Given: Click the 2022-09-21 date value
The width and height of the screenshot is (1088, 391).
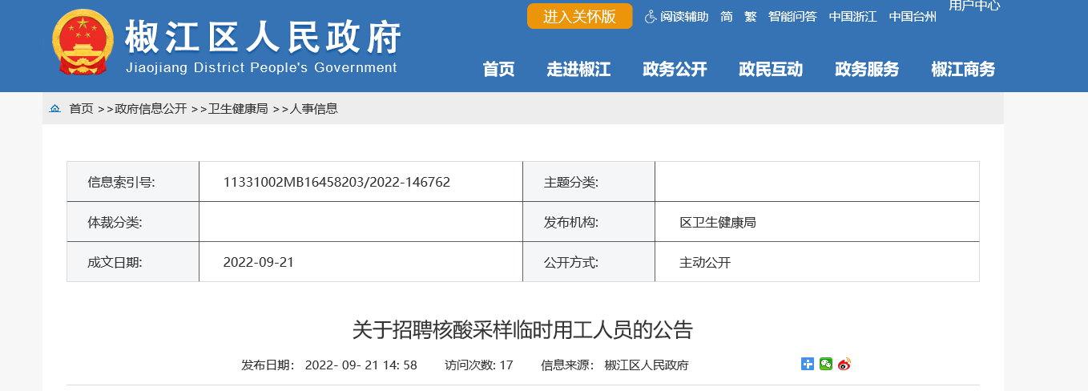Looking at the screenshot, I should click(x=259, y=262).
